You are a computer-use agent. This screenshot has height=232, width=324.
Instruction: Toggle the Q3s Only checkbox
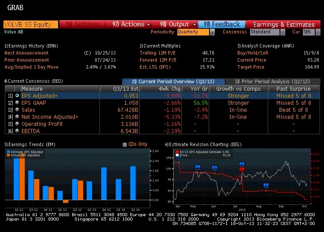tap(125, 144)
